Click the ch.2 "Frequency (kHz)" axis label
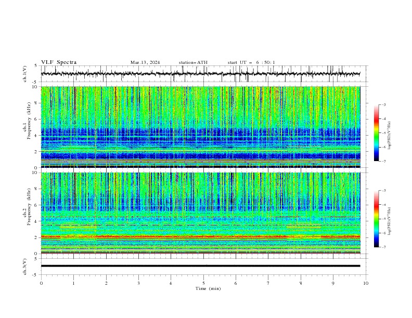Viewport: 412px width, 318px height. (x=29, y=206)
